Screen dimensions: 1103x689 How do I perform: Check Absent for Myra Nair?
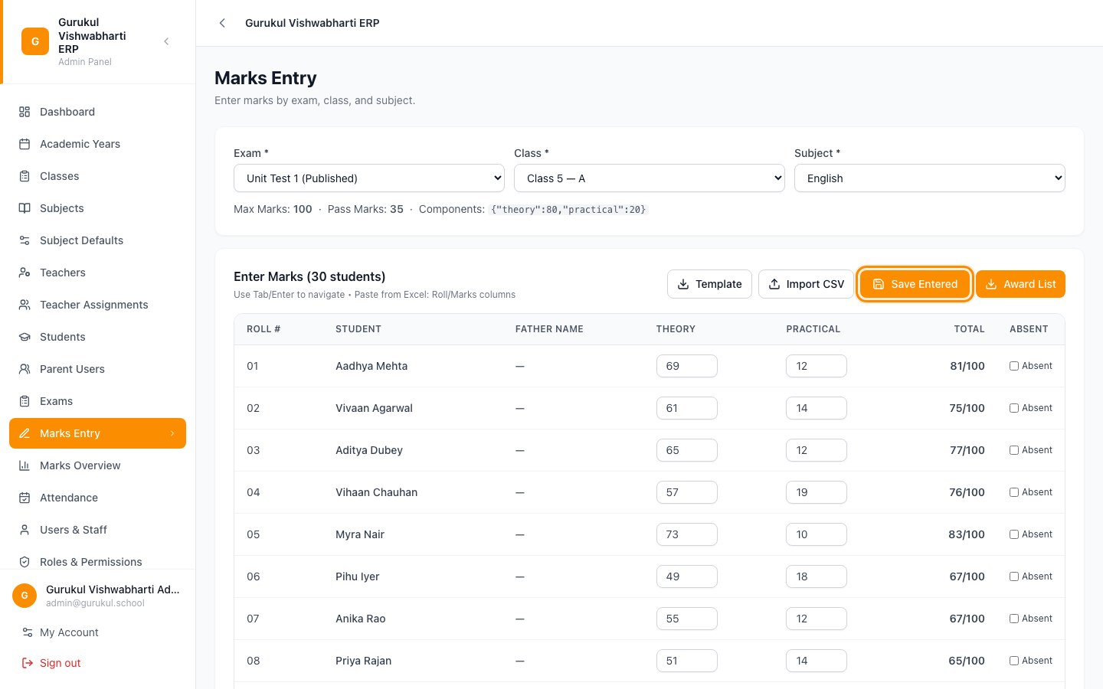click(1014, 534)
